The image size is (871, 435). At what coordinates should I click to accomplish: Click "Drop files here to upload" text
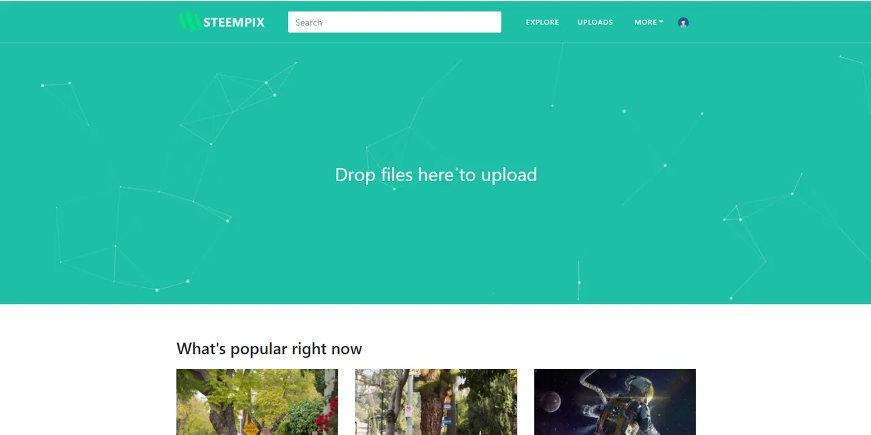(x=436, y=175)
